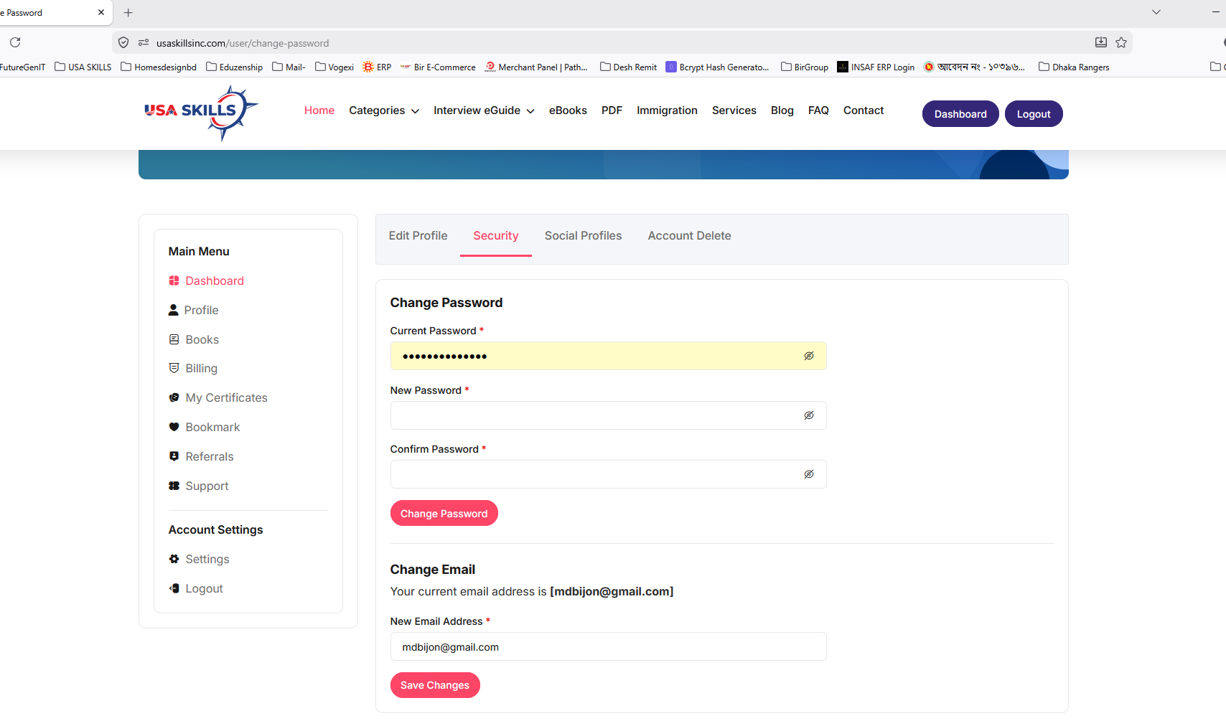Submit with the Change Password button
The width and height of the screenshot is (1226, 726).
click(444, 514)
